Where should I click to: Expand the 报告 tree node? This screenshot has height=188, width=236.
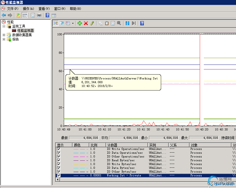pyautogui.click(x=4, y=39)
